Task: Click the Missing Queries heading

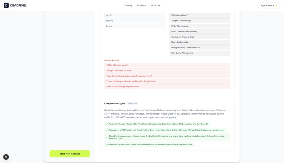Action: (x=112, y=60)
